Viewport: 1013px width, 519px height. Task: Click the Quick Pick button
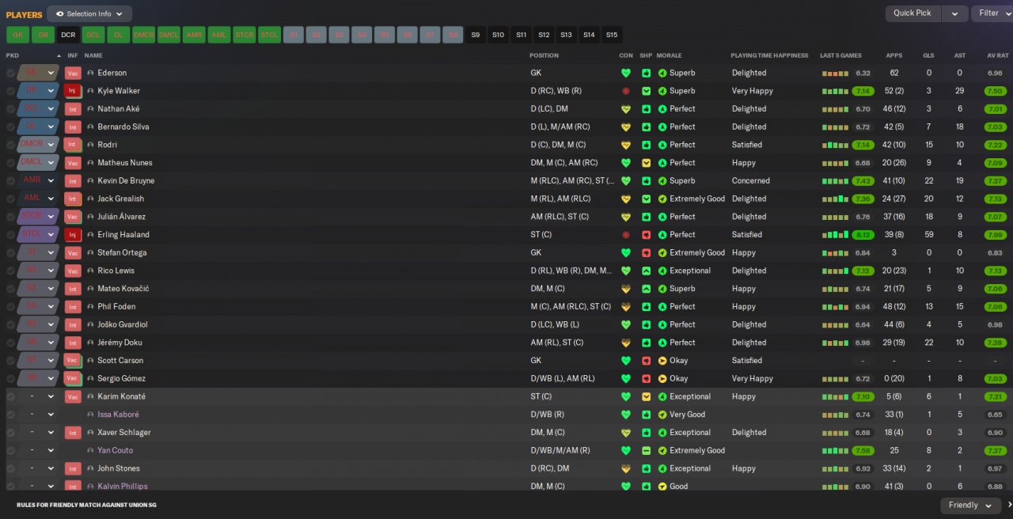pos(912,13)
